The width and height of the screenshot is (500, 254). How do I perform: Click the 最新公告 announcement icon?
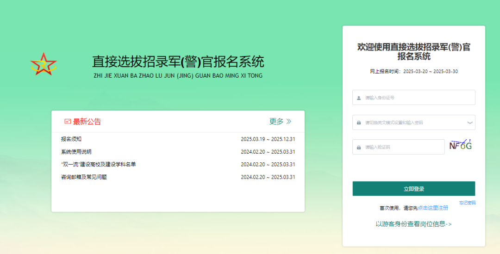(68, 122)
